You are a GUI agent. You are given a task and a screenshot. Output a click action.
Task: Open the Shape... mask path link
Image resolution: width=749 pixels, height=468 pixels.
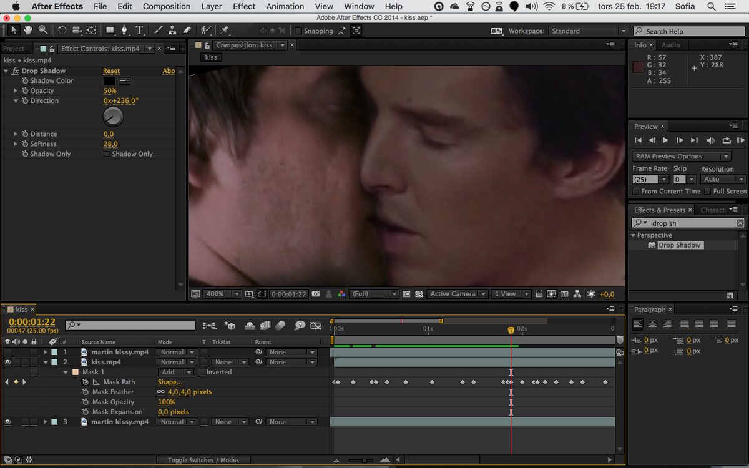point(170,382)
